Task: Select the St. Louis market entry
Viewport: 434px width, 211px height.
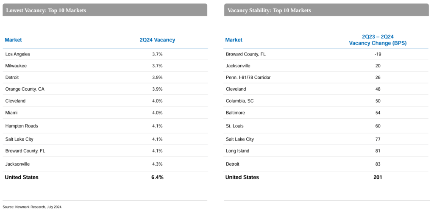Action: point(234,126)
